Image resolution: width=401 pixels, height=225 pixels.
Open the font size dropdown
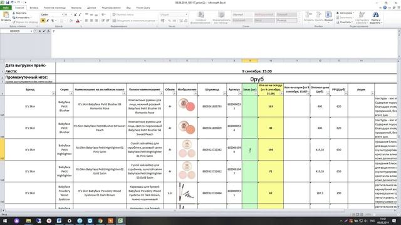71,15
